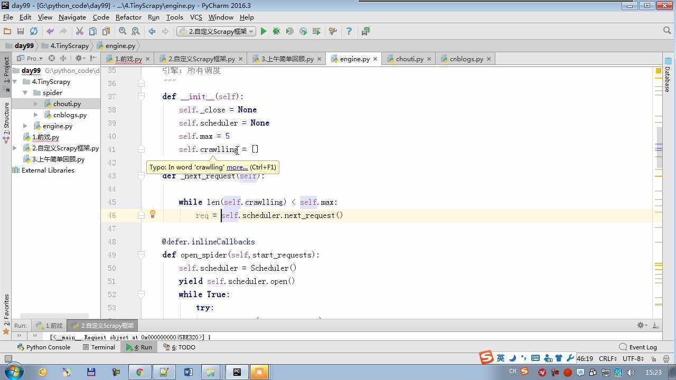676x380 pixels.
Task: Click Scroll from Source target icon
Action: pyautogui.click(x=52, y=59)
